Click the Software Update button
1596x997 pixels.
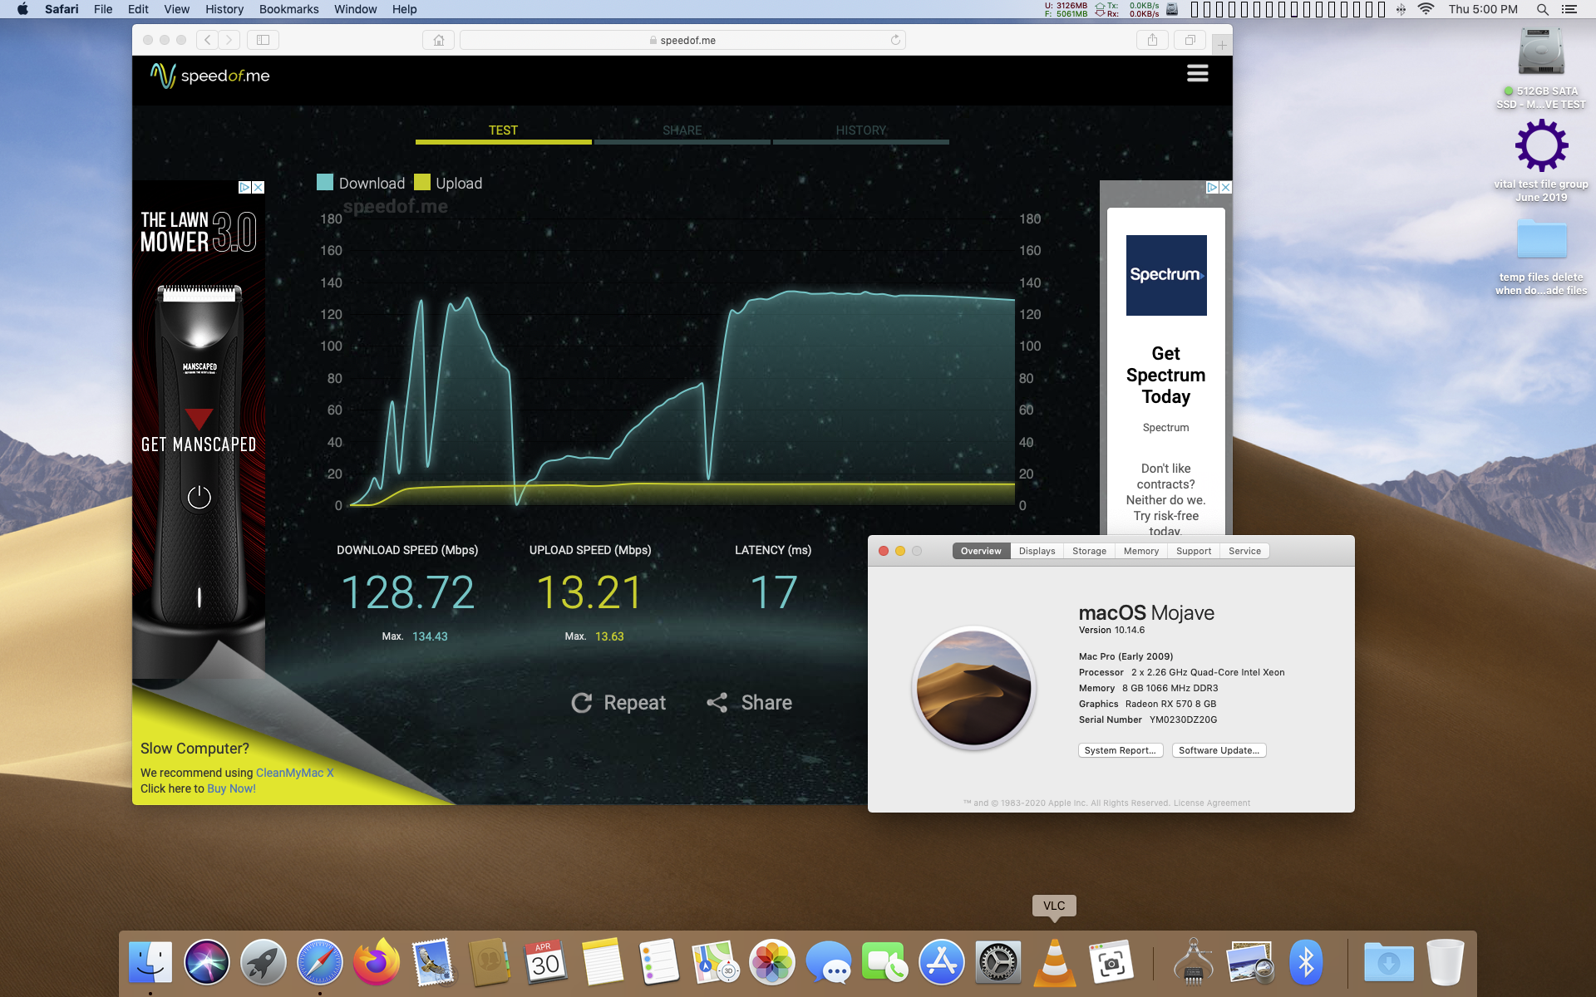tap(1219, 750)
